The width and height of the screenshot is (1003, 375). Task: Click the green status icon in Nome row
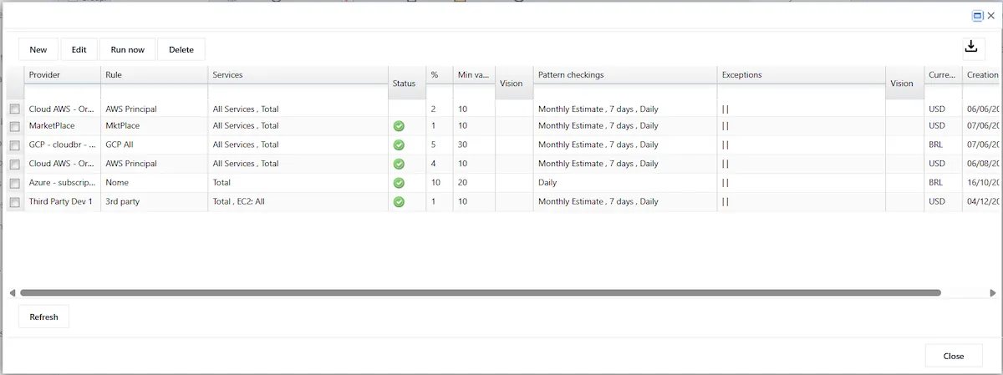coord(399,183)
